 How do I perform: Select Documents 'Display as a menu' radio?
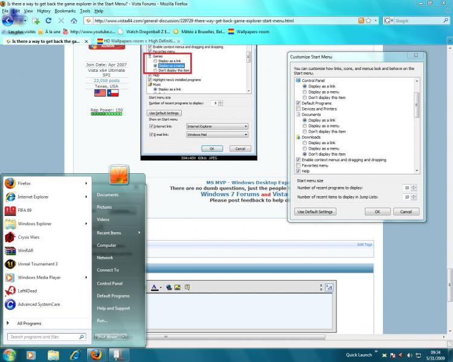tap(304, 126)
